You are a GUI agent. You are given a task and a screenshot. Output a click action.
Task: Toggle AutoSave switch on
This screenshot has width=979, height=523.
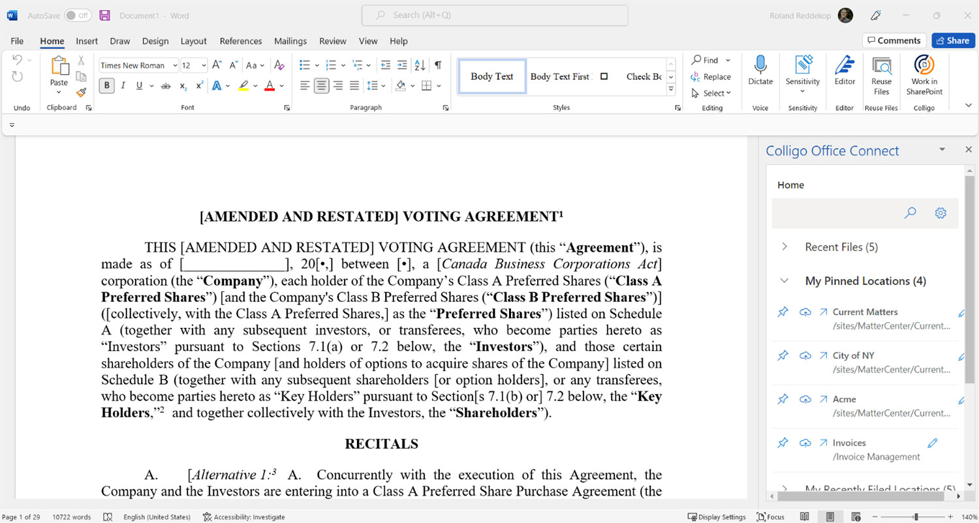tap(78, 15)
